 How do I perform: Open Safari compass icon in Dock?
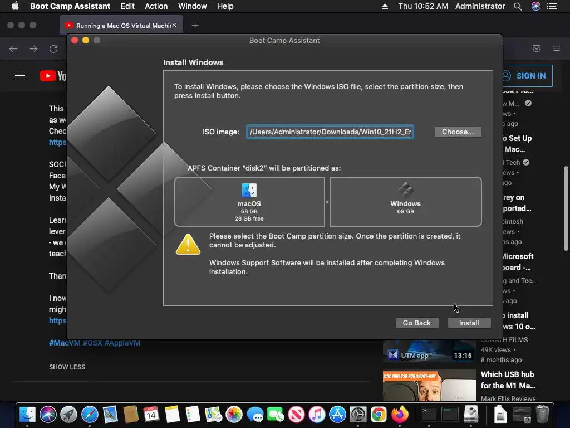[90, 414]
